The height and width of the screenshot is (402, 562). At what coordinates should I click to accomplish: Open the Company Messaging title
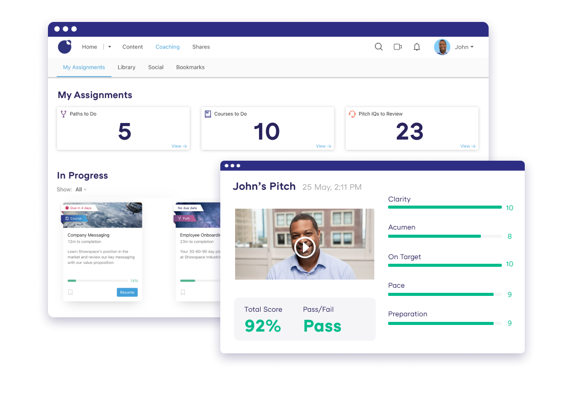(x=89, y=235)
